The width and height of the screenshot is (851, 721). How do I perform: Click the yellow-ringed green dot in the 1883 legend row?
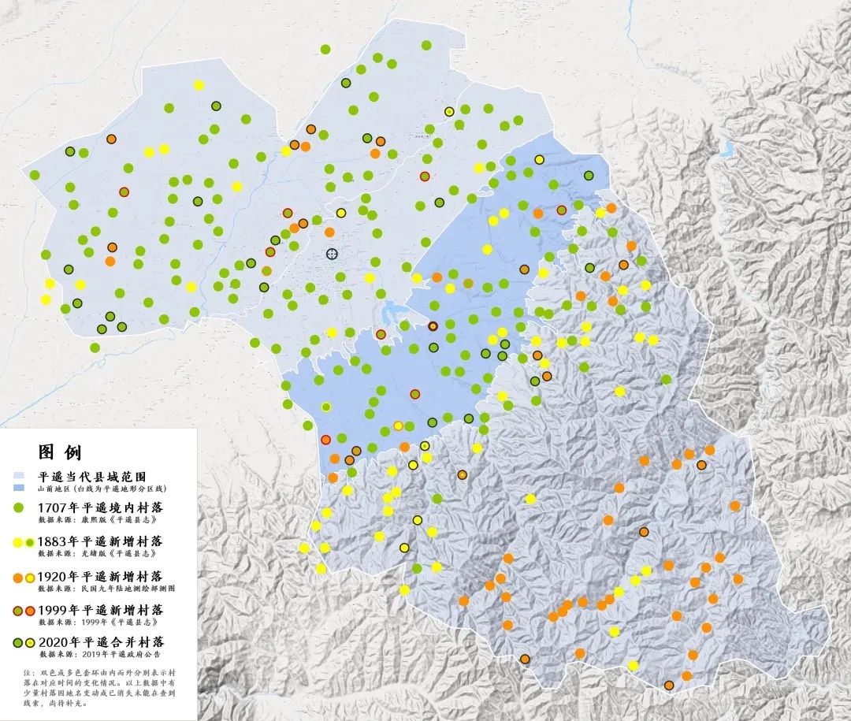pos(29,542)
